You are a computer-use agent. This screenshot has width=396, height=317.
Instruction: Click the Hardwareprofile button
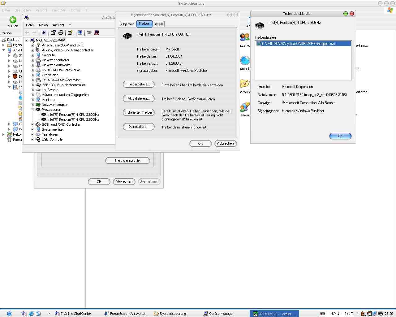pyautogui.click(x=127, y=160)
